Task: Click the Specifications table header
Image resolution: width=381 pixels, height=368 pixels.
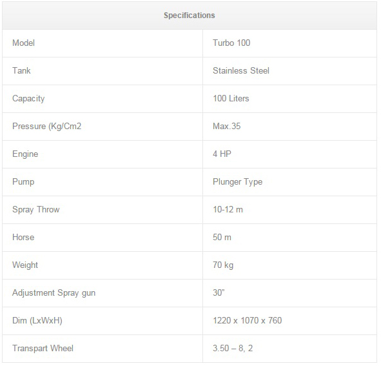Action: click(190, 15)
